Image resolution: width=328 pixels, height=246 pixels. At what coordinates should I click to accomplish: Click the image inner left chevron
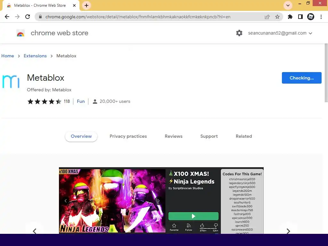pos(66,201)
